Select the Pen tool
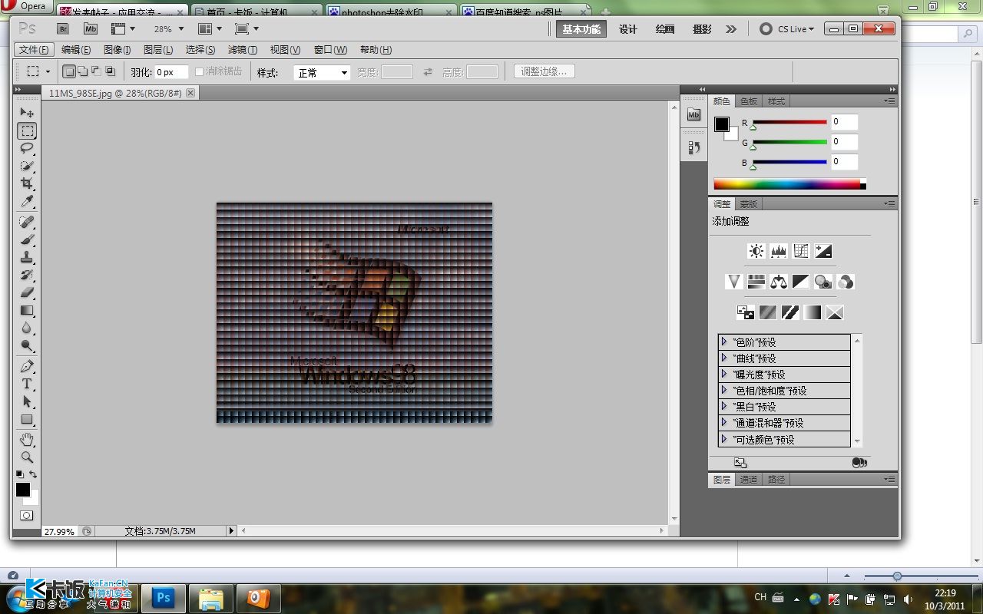Viewport: 983px width, 614px height. coord(27,366)
